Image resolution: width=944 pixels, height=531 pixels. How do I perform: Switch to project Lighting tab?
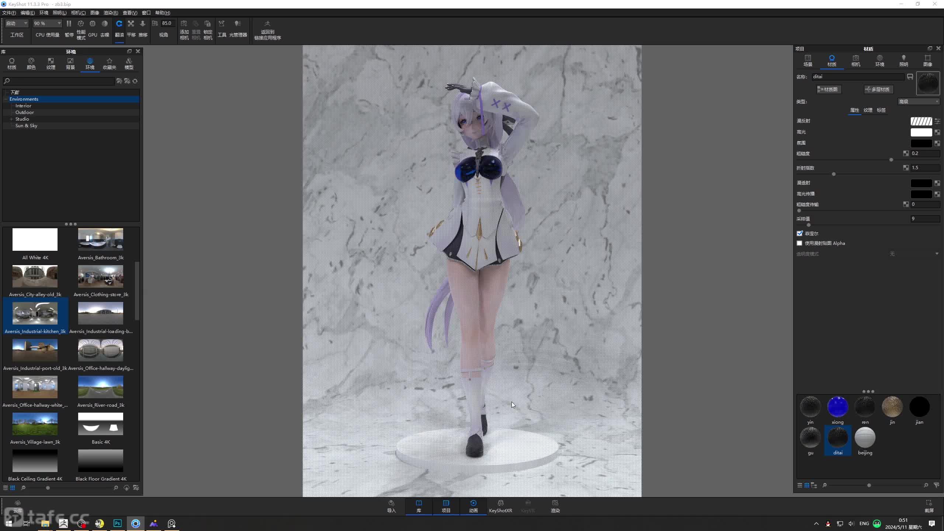coord(903,61)
